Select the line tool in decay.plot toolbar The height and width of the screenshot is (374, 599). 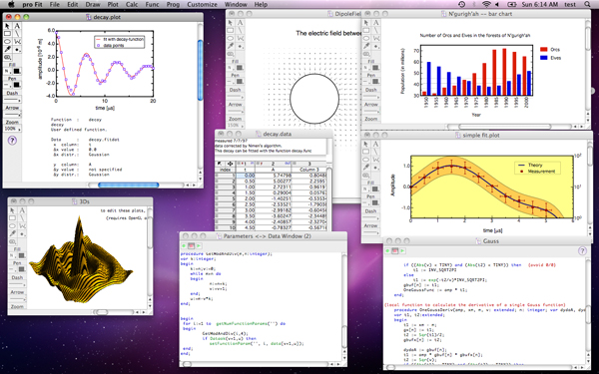coord(17,34)
